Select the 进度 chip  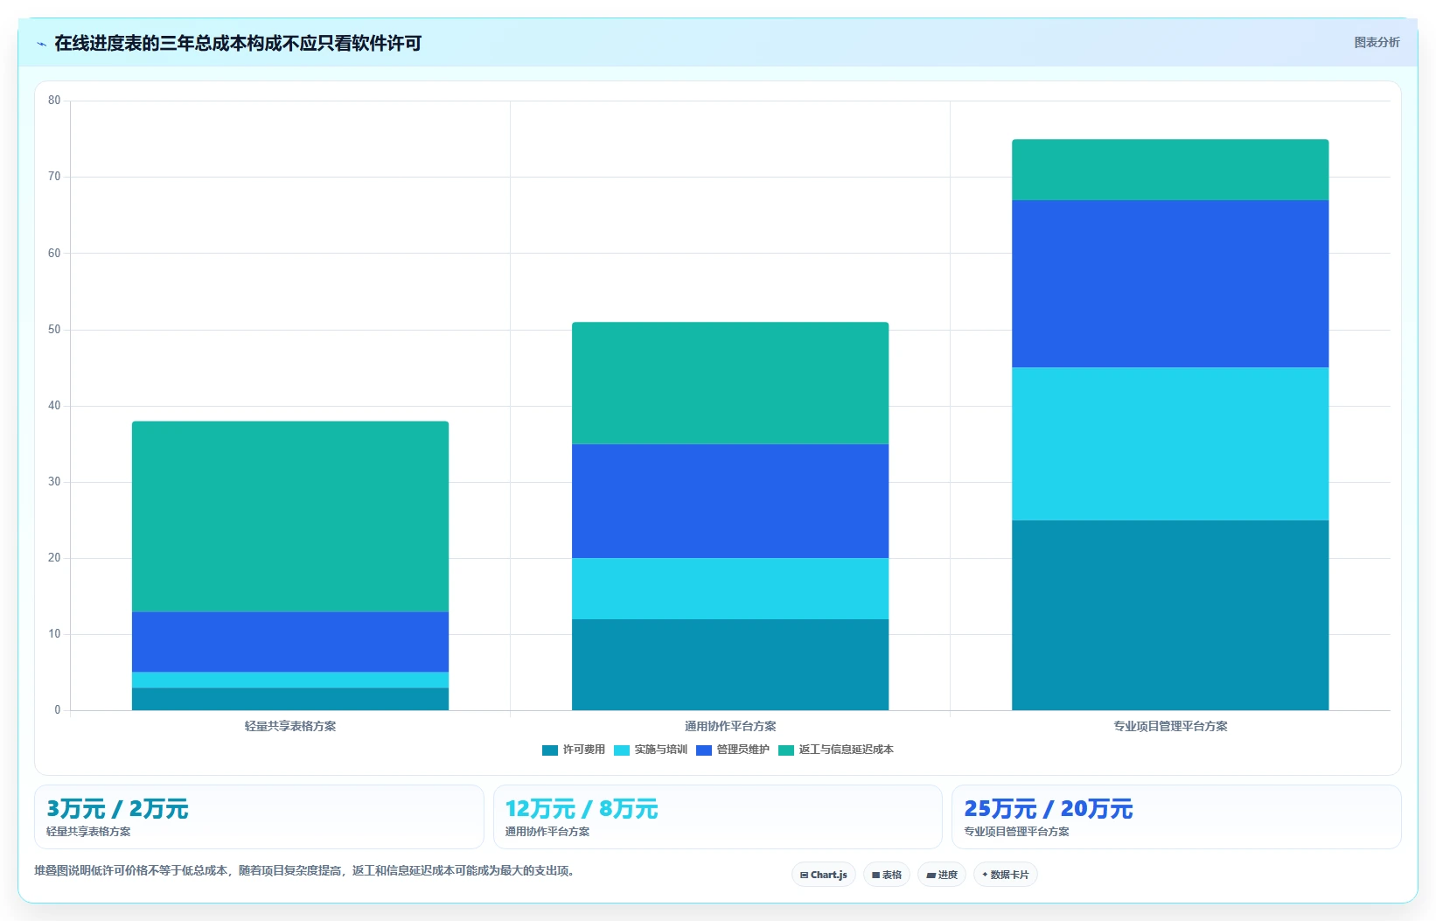942,875
